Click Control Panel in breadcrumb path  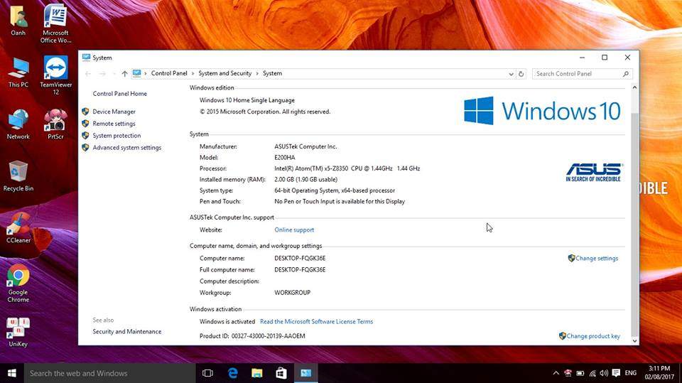169,73
